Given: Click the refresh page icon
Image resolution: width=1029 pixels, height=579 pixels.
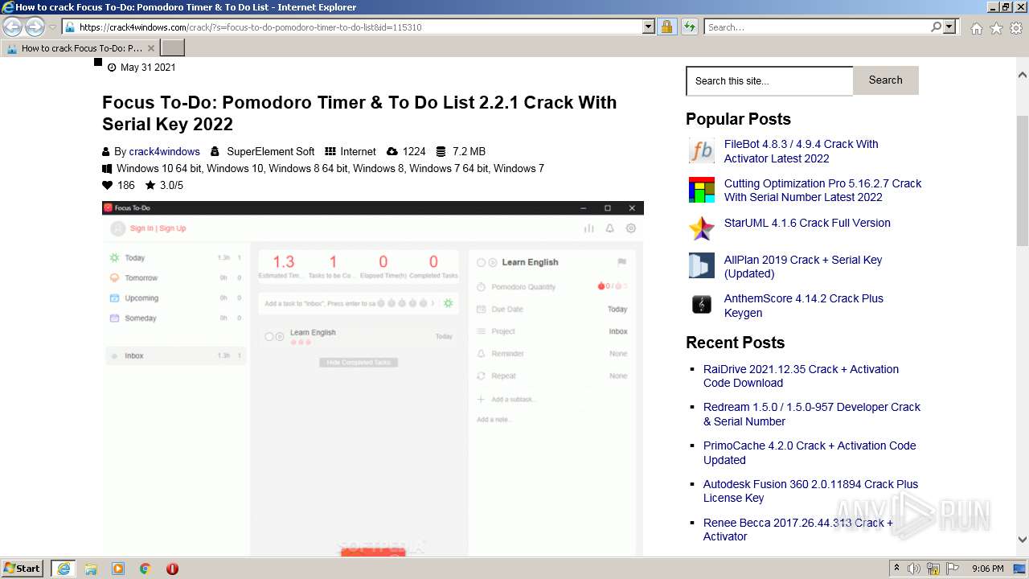Looking at the screenshot, I should [689, 27].
